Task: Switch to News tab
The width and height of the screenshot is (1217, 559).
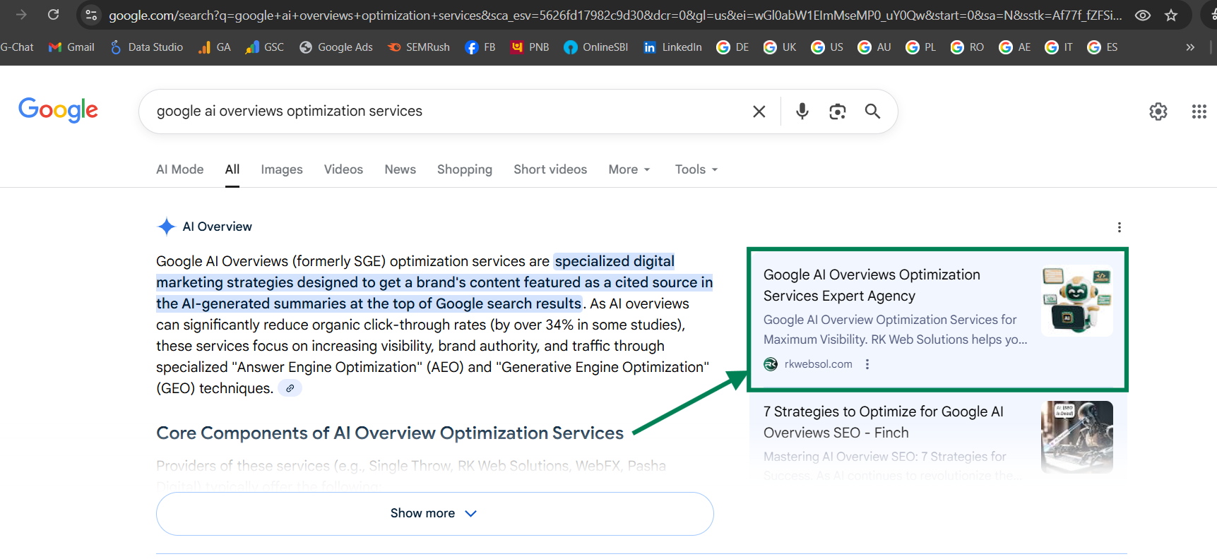Action: (400, 169)
